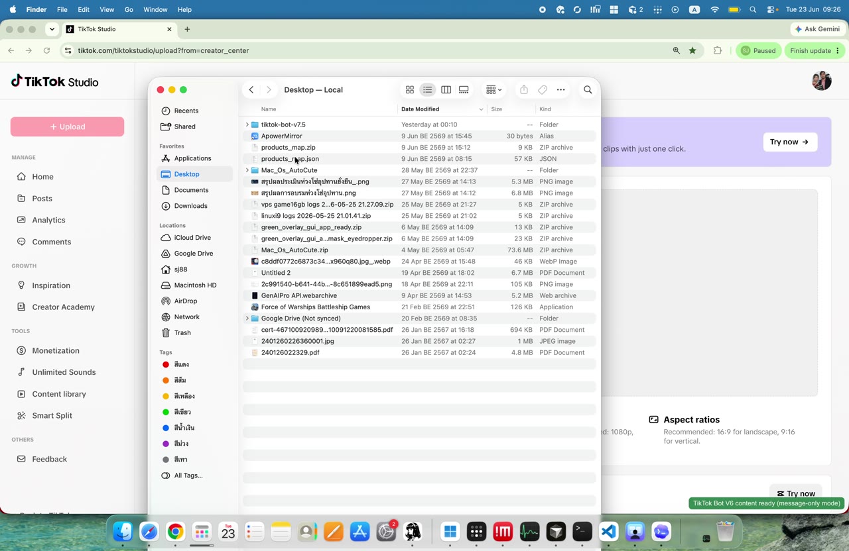Open the Finder more actions ellipsis menu
849x551 pixels.
(x=561, y=90)
